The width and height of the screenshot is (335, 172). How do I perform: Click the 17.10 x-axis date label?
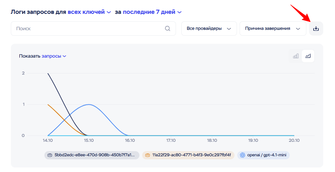171,140
